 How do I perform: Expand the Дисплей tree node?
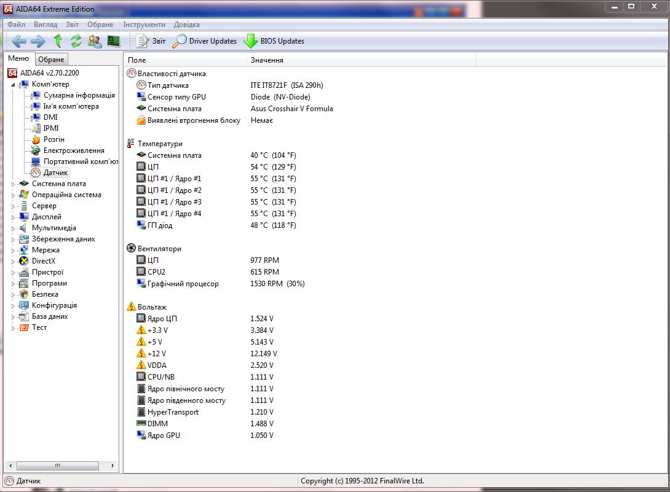[x=13, y=217]
